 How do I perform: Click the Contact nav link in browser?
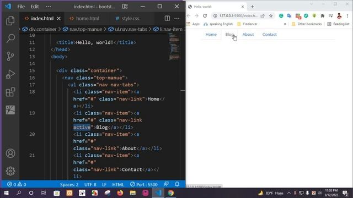click(270, 35)
